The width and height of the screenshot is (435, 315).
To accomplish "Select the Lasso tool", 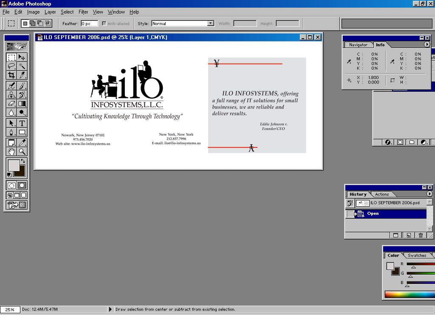I will (11, 66).
